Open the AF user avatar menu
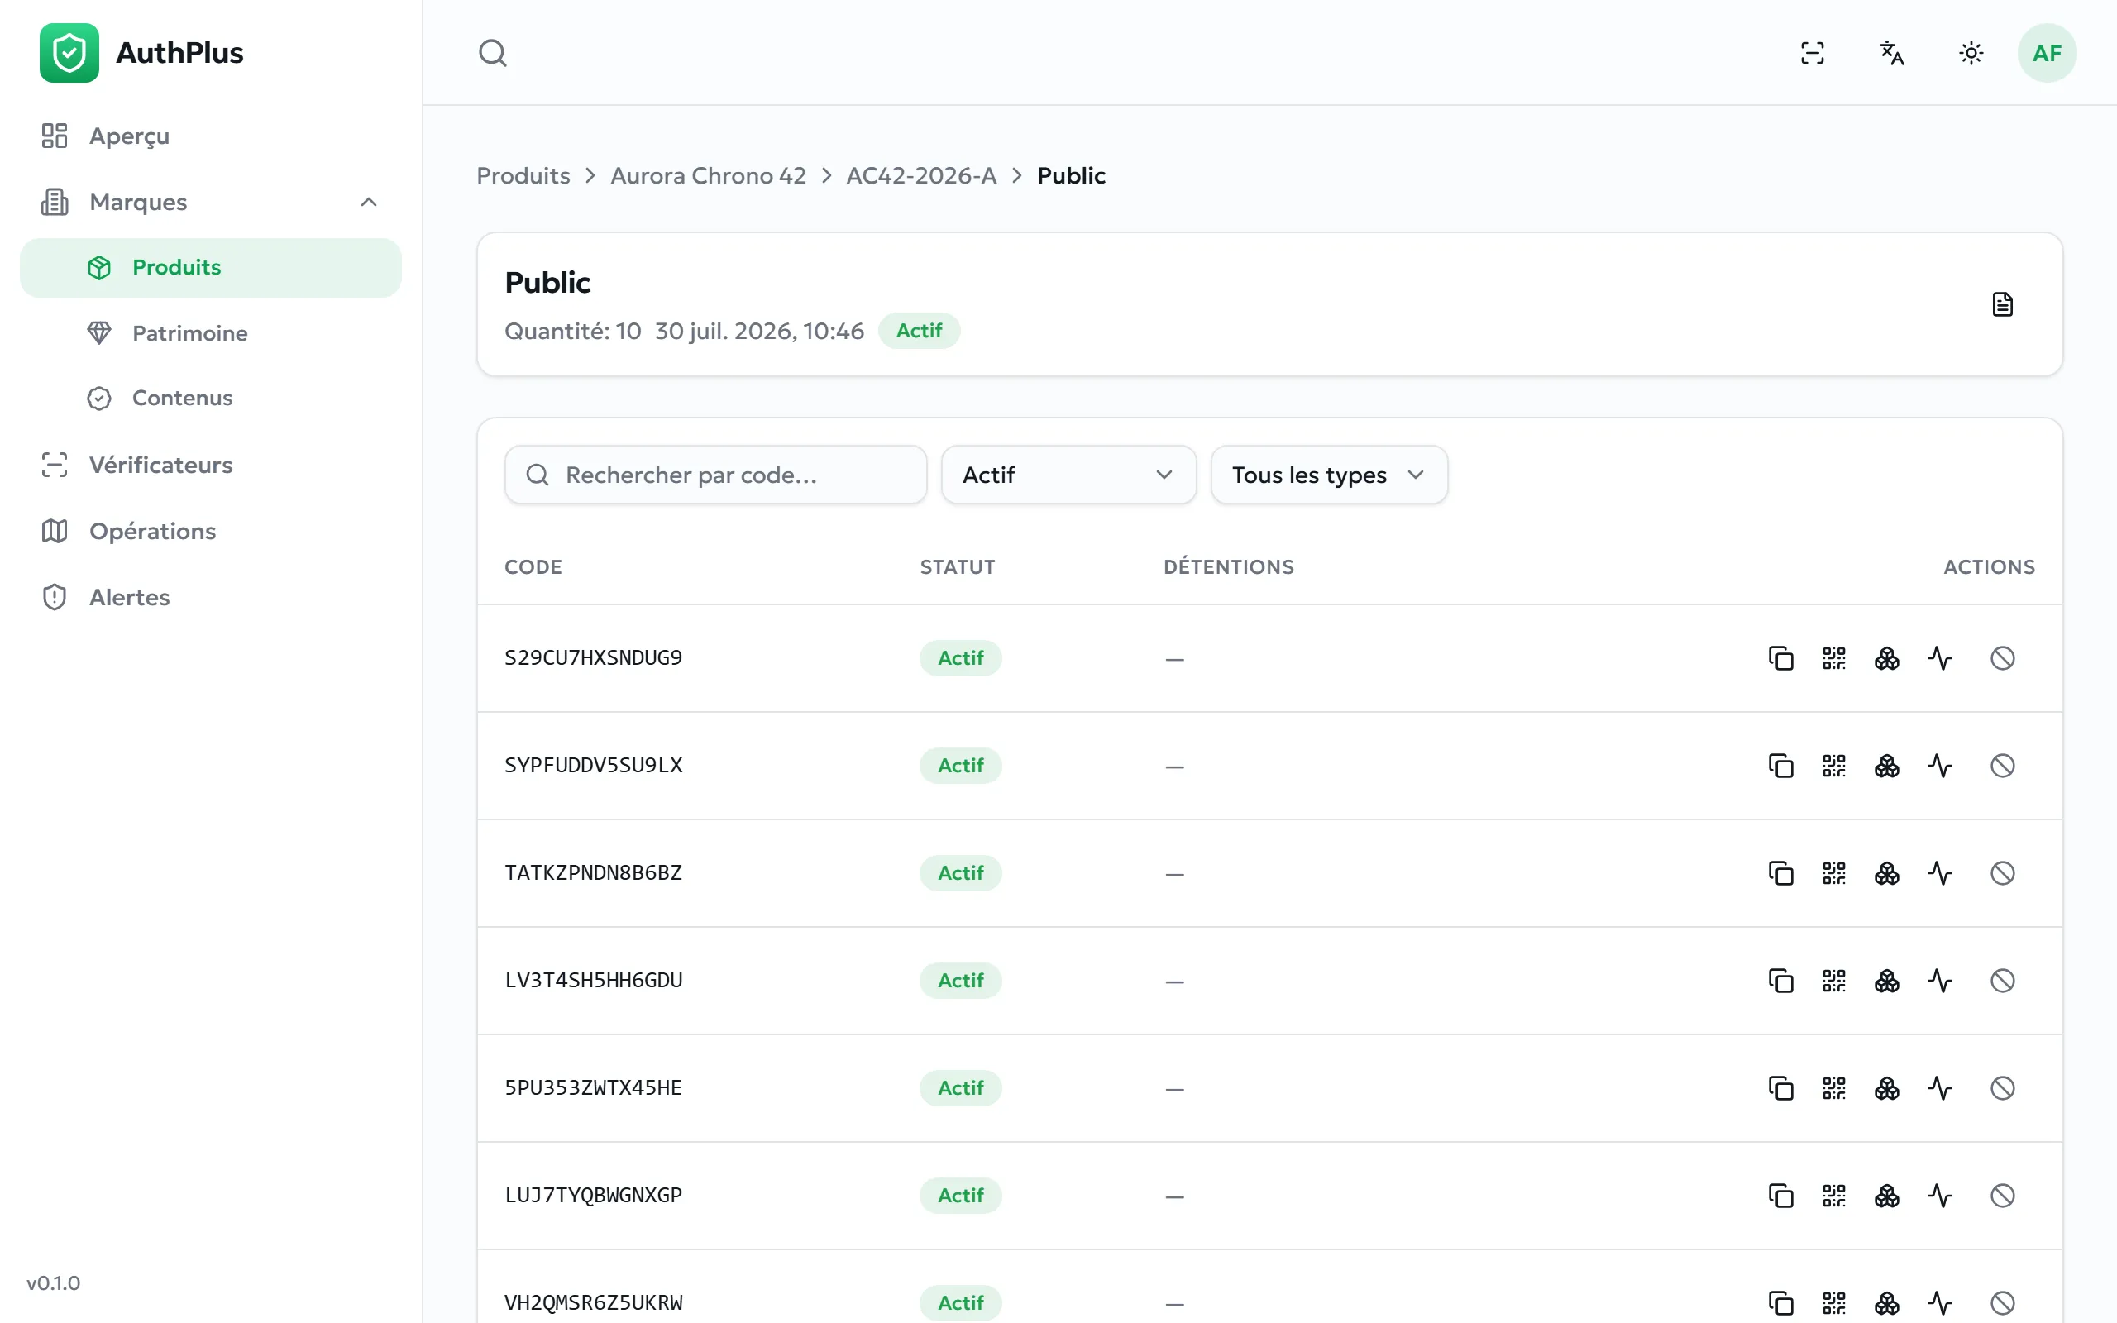The image size is (2117, 1323). pyautogui.click(x=2047, y=52)
